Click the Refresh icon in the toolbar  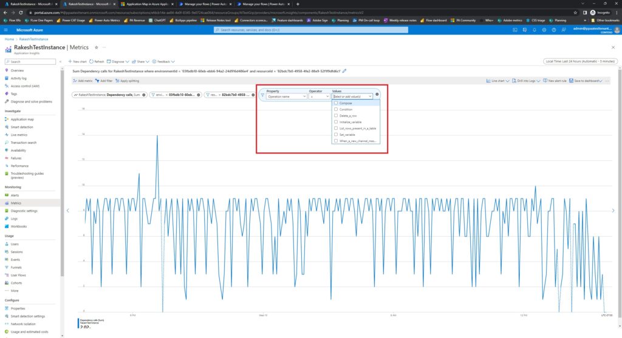click(x=92, y=61)
